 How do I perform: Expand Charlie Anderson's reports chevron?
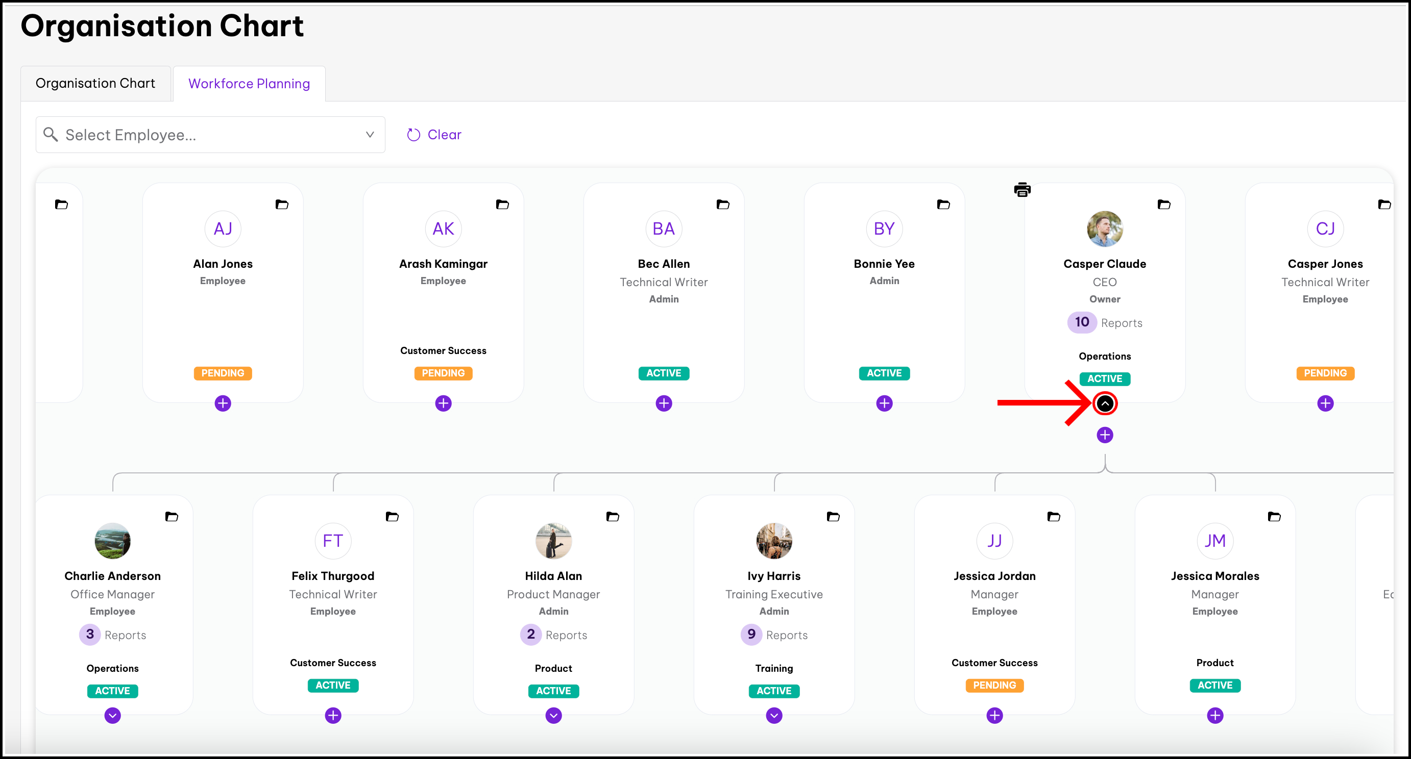point(112,715)
